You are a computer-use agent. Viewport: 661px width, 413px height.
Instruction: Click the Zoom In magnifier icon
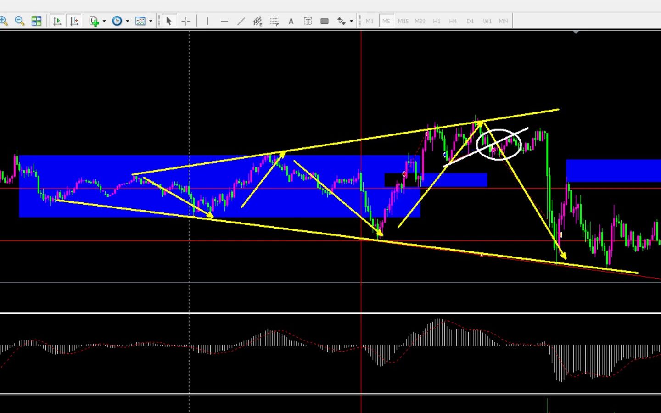3,21
